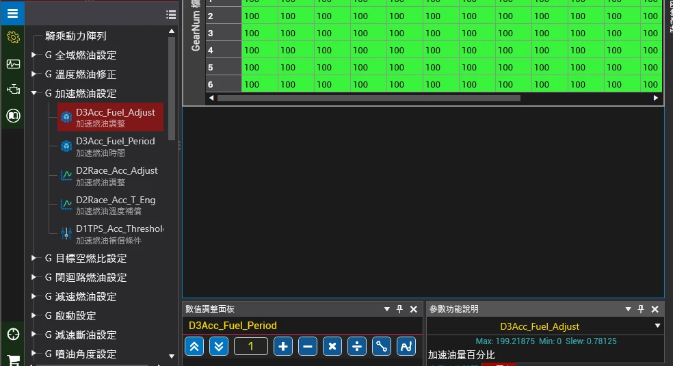Click the table scroll right arrow
The image size is (673, 366).
(x=655, y=98)
